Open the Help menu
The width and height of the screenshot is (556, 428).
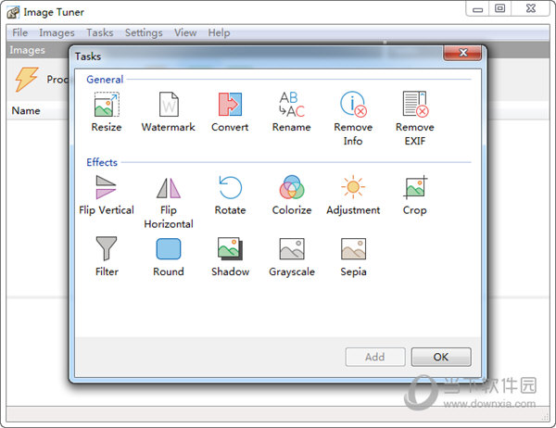219,32
